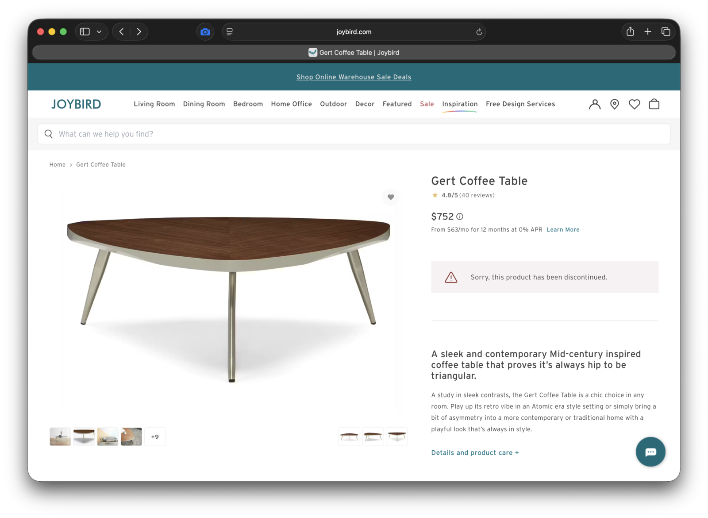
Task: Click the store locator pin icon
Action: click(615, 104)
